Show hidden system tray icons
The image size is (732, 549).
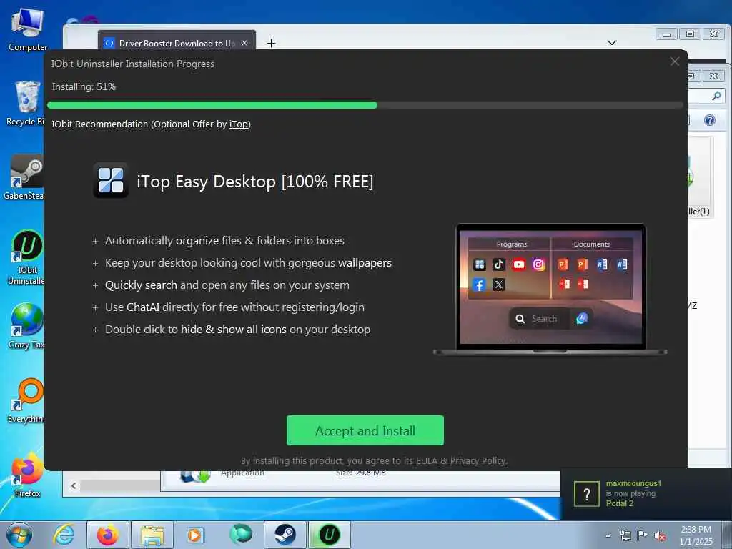[608, 536]
